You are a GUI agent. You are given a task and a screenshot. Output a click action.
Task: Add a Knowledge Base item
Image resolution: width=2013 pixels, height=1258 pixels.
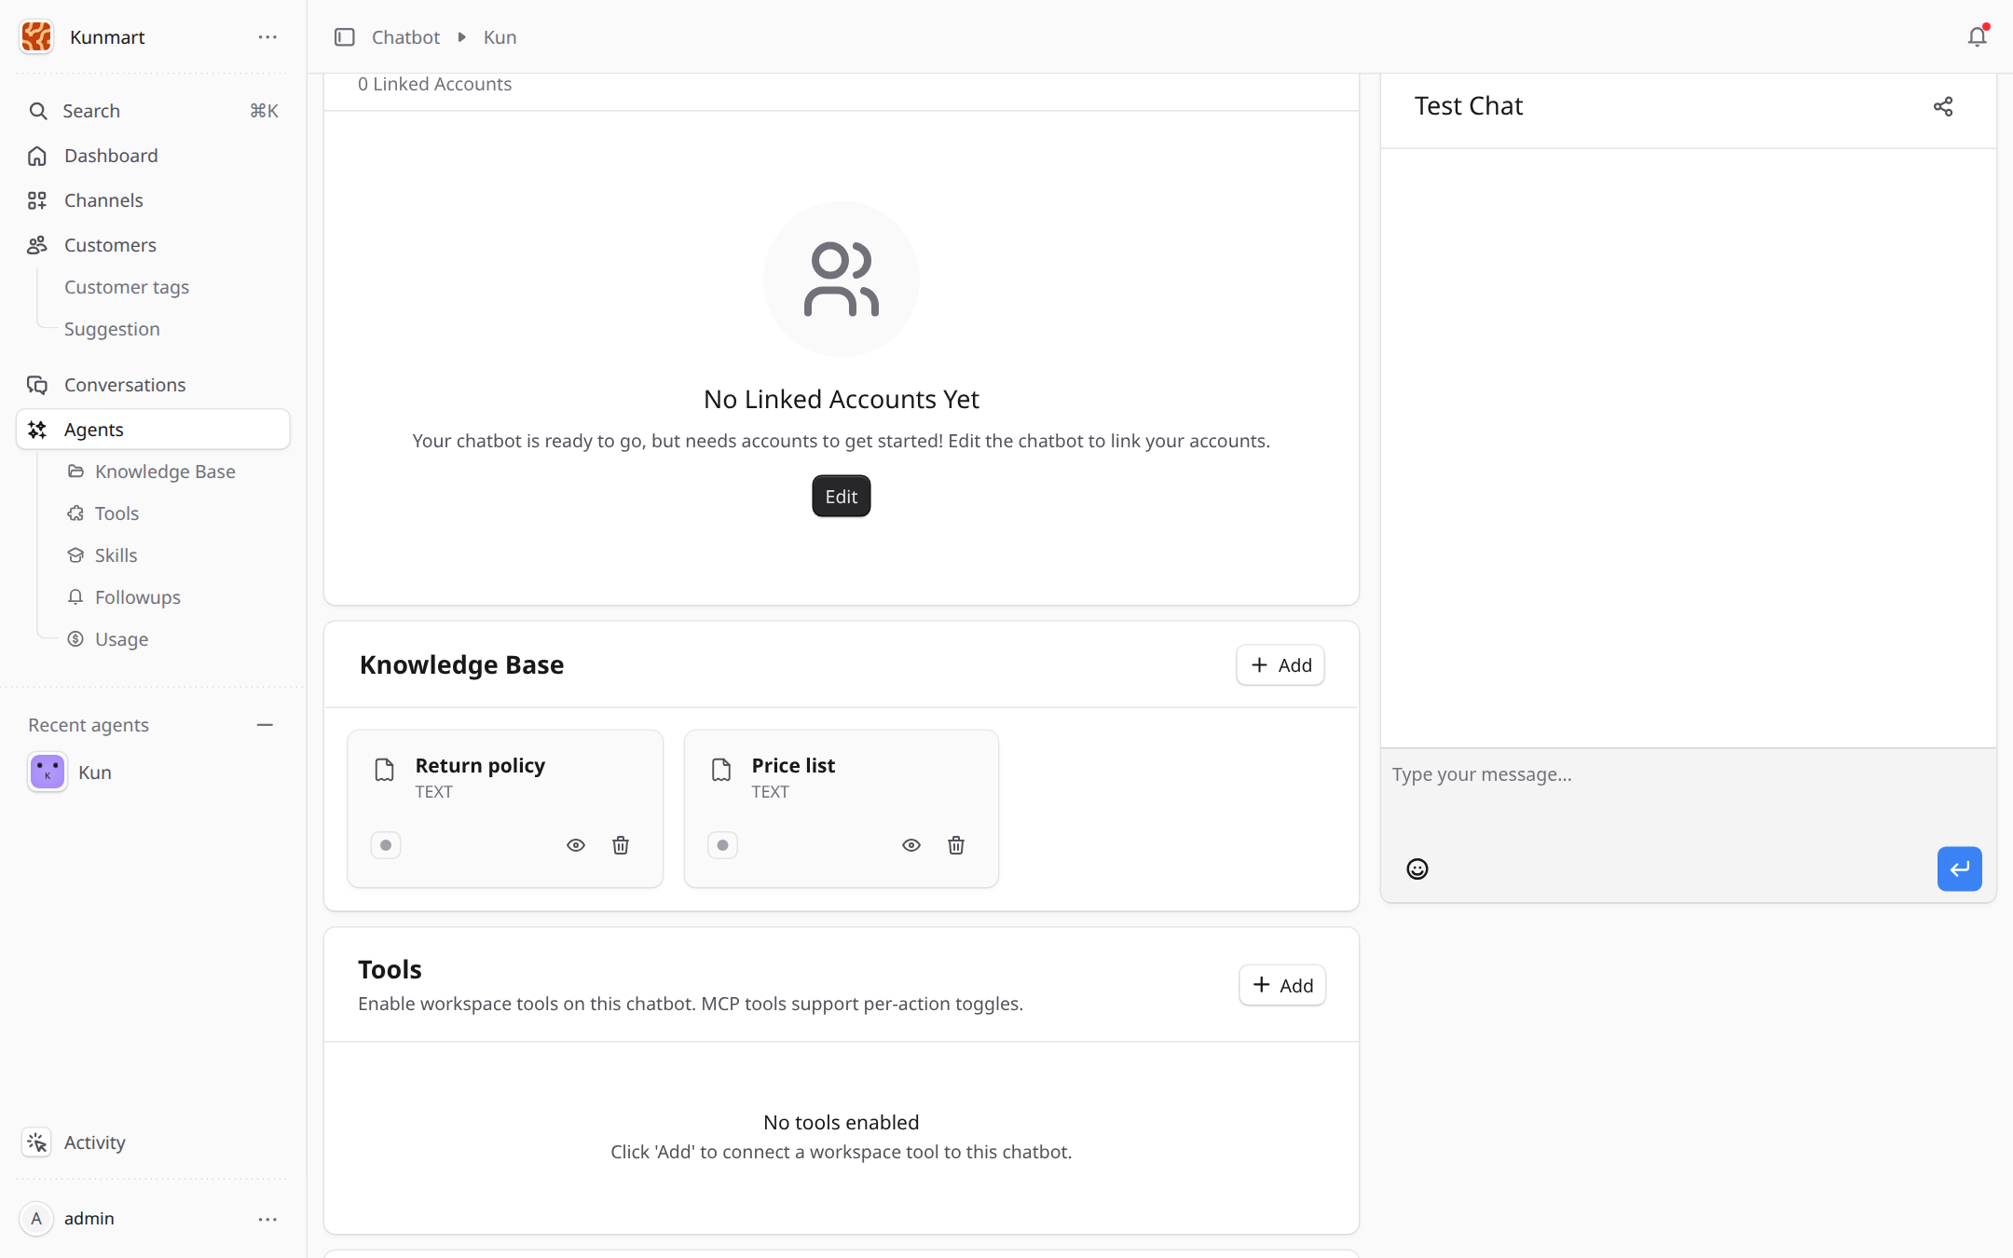click(1280, 665)
